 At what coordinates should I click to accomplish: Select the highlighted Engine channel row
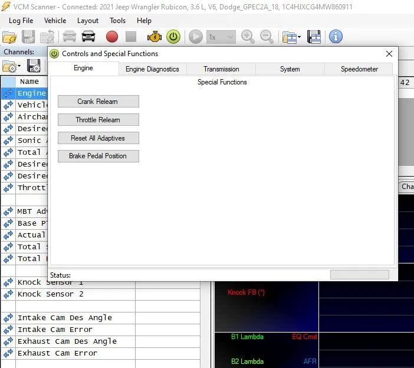(x=24, y=93)
